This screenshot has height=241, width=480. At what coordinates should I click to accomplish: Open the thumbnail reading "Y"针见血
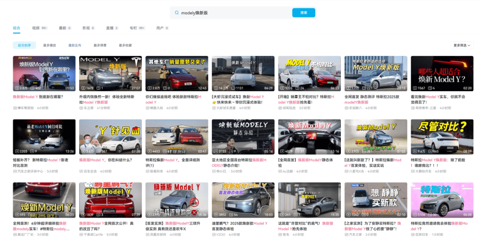(x=111, y=137)
